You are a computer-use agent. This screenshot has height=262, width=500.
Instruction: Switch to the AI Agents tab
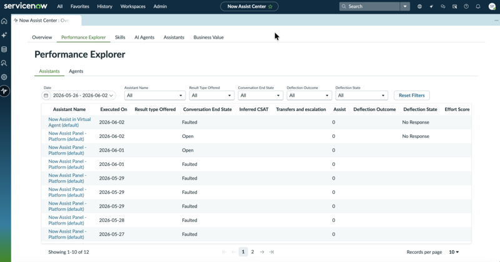pos(144,37)
